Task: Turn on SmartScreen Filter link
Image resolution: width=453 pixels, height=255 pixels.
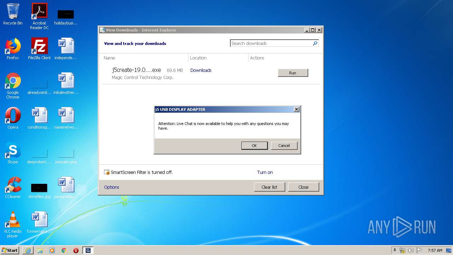Action: 265,172
